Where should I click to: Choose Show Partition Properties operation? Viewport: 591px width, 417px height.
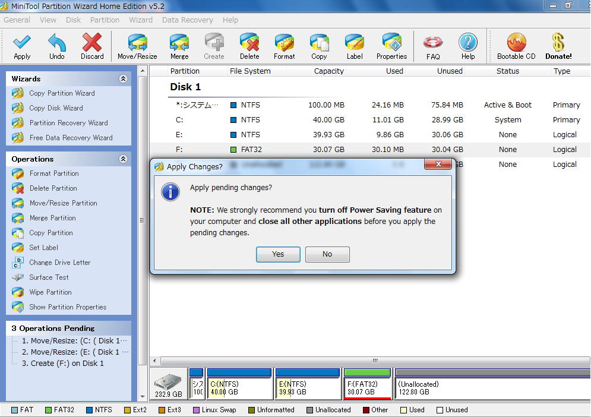tap(68, 307)
